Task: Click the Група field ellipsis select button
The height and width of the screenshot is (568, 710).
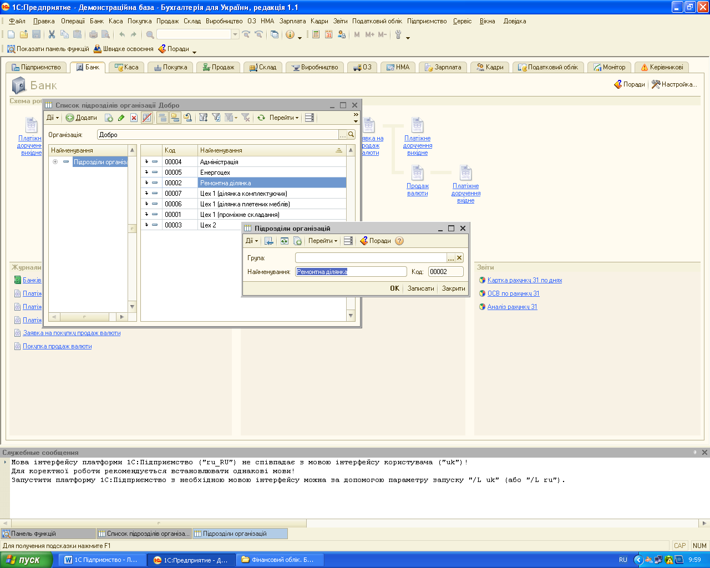Action: [451, 258]
